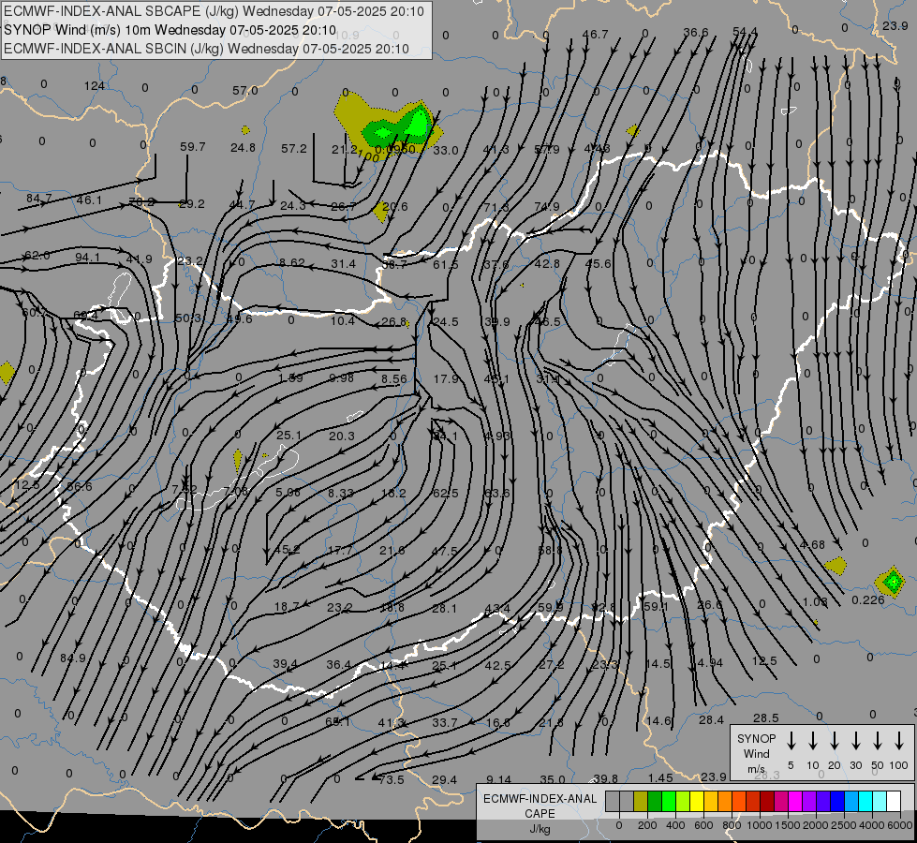Viewport: 917px width, 843px height.
Task: Pick the bright magenta CAPE legend swatch
Action: pos(795,802)
